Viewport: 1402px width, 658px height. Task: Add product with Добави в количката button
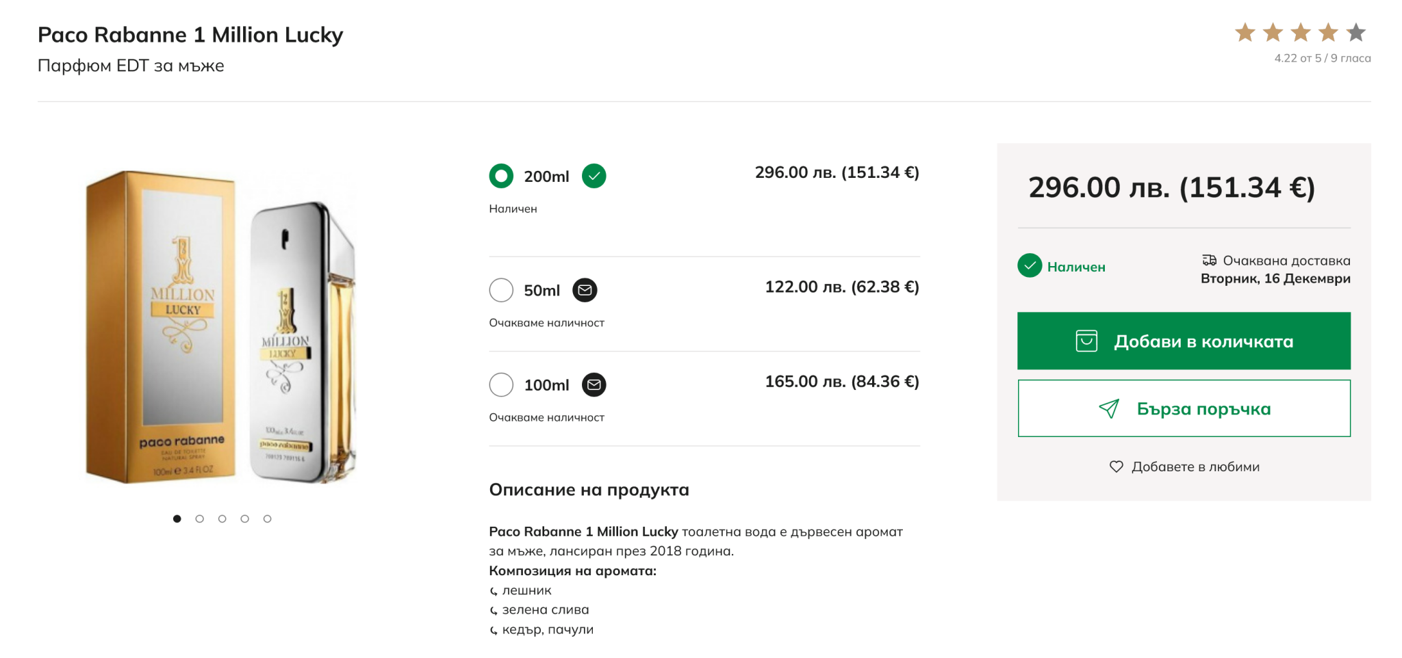pyautogui.click(x=1183, y=341)
